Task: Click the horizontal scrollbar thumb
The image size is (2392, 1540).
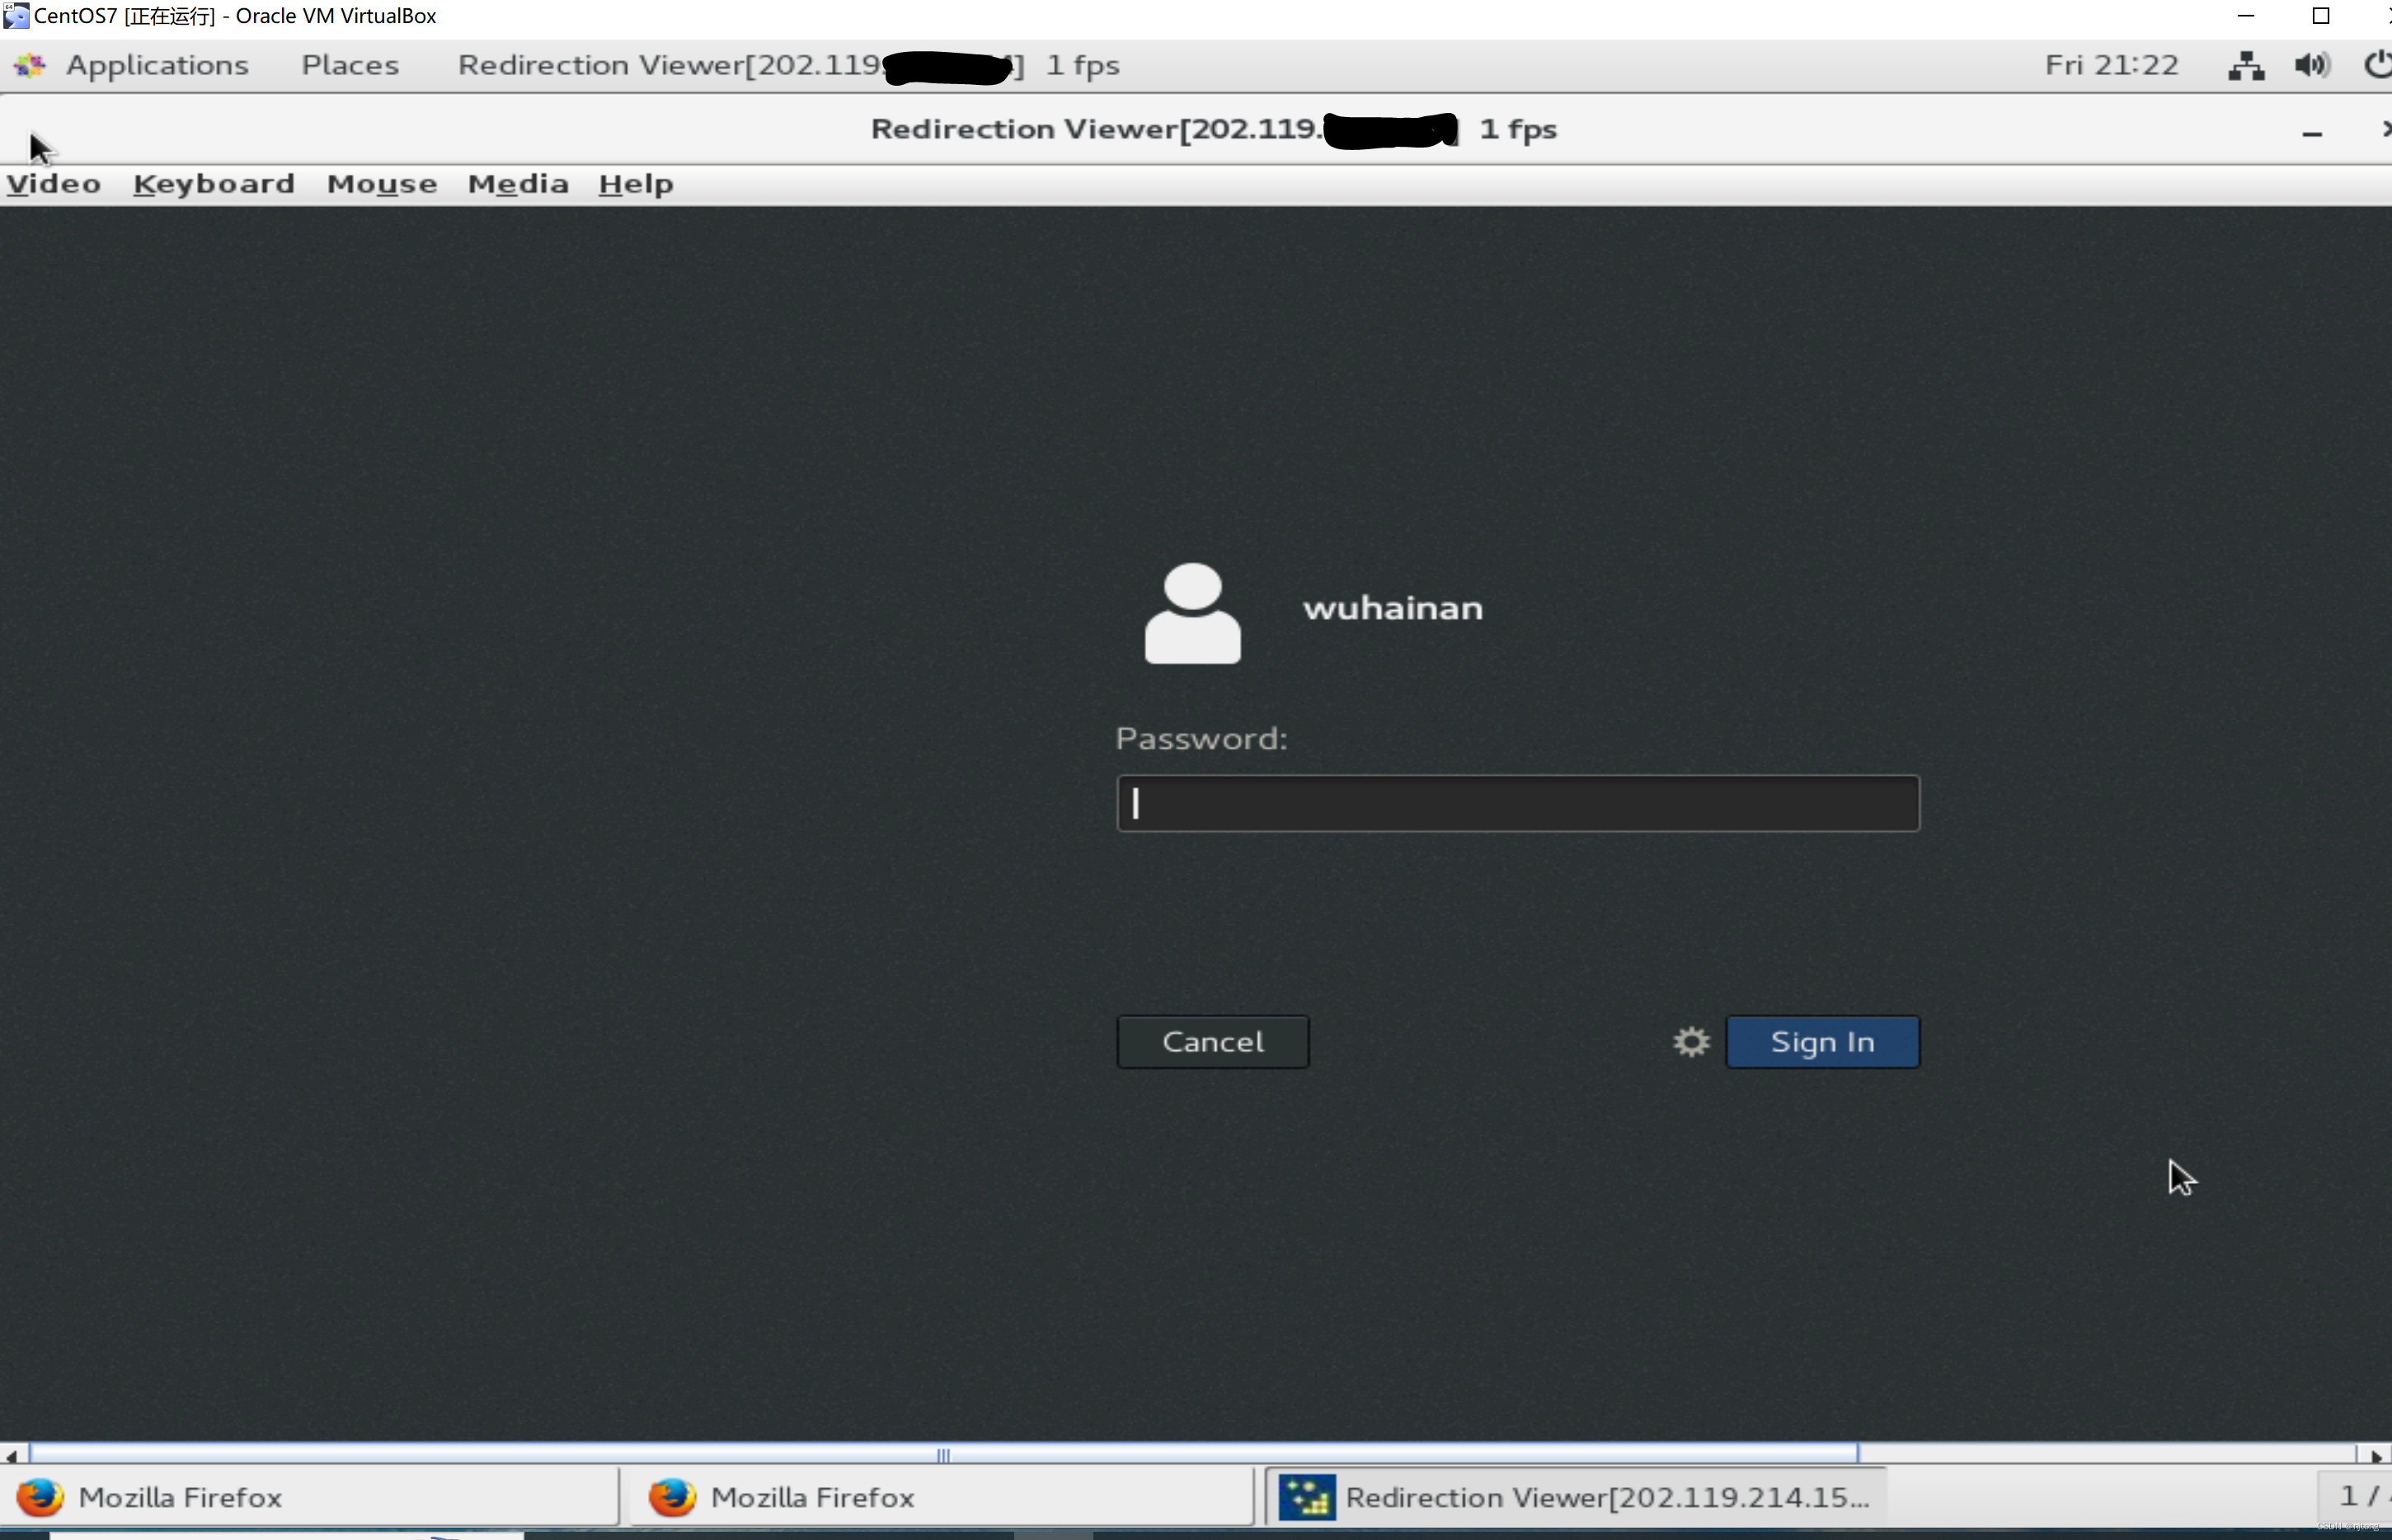Action: point(943,1455)
